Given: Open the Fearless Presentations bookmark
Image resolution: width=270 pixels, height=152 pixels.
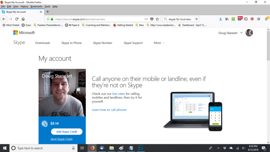Looking at the screenshot, I should [48, 25].
